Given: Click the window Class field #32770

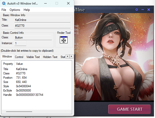Looking at the screenshot, I should click(42, 26).
